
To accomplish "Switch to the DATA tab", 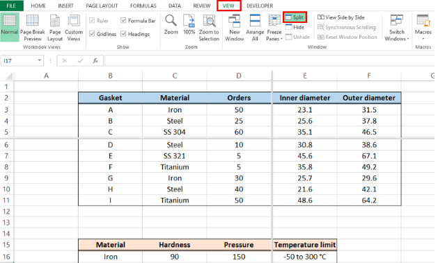I will 175,6.
